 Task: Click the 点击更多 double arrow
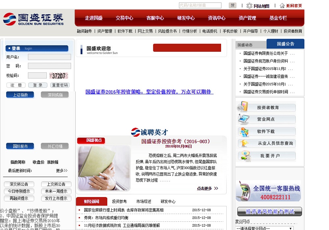click(x=216, y=188)
